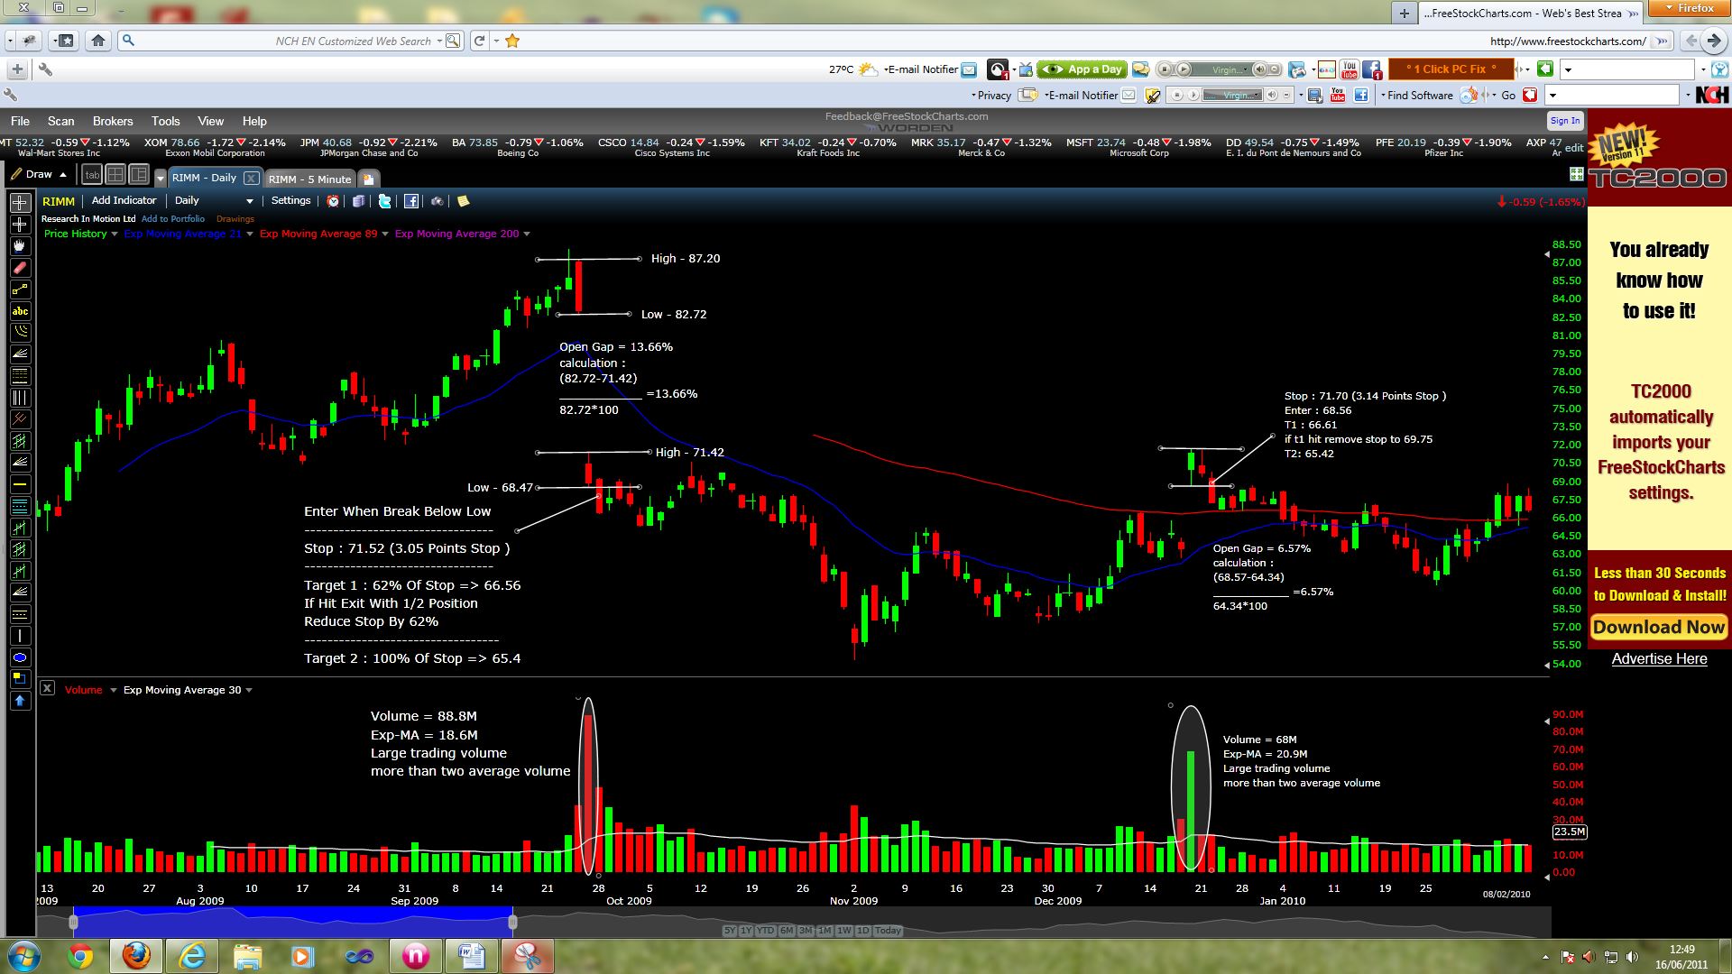
Task: Select the overlapping yellow and blue squares tool
Action: tap(20, 679)
